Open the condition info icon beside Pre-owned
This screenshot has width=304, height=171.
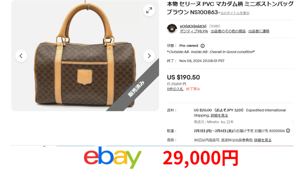[x=202, y=46]
